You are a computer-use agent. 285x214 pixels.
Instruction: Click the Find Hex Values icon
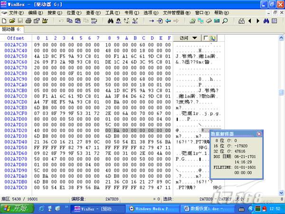coord(119,21)
